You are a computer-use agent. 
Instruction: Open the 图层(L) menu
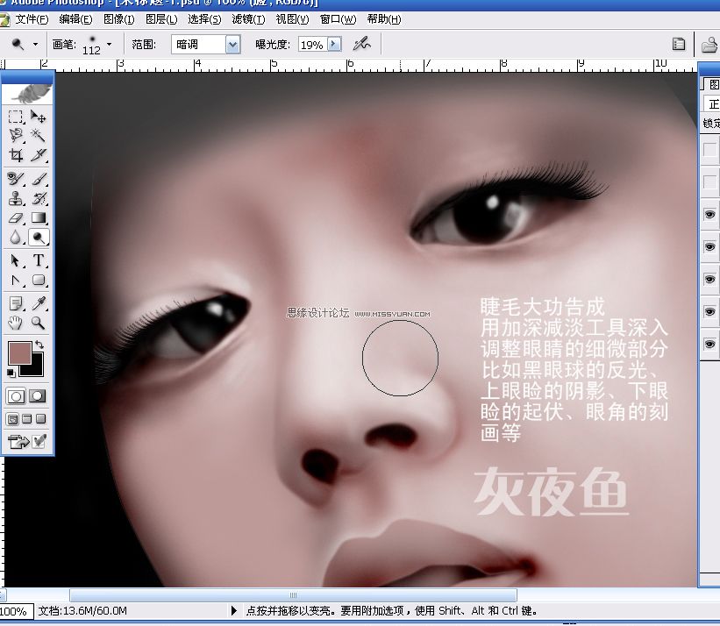click(x=161, y=19)
